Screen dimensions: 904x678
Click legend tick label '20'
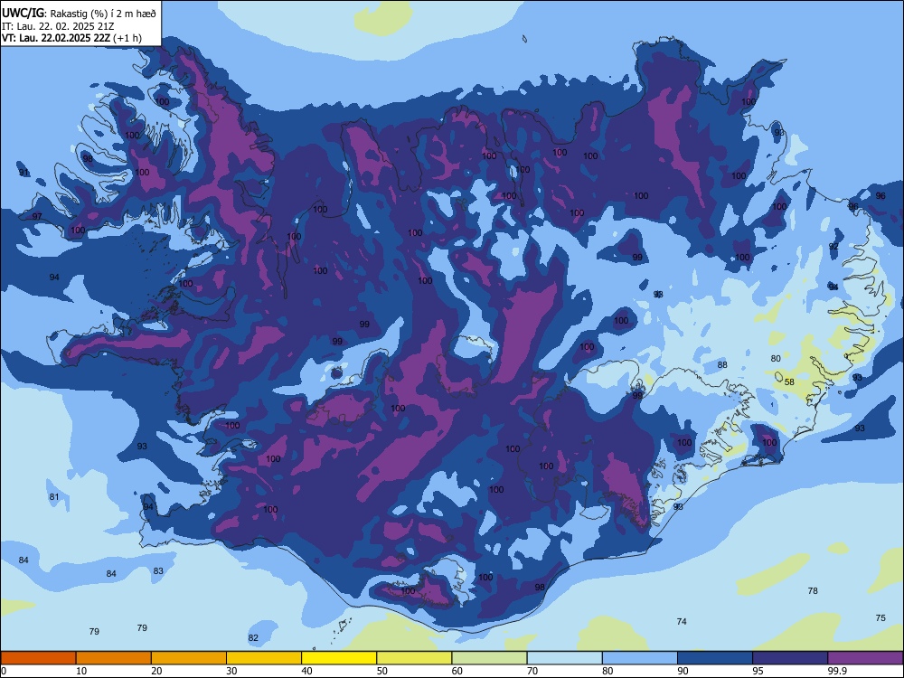pyautogui.click(x=156, y=671)
